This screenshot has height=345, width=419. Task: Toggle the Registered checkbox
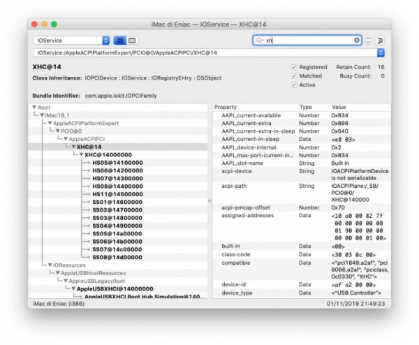tap(294, 67)
